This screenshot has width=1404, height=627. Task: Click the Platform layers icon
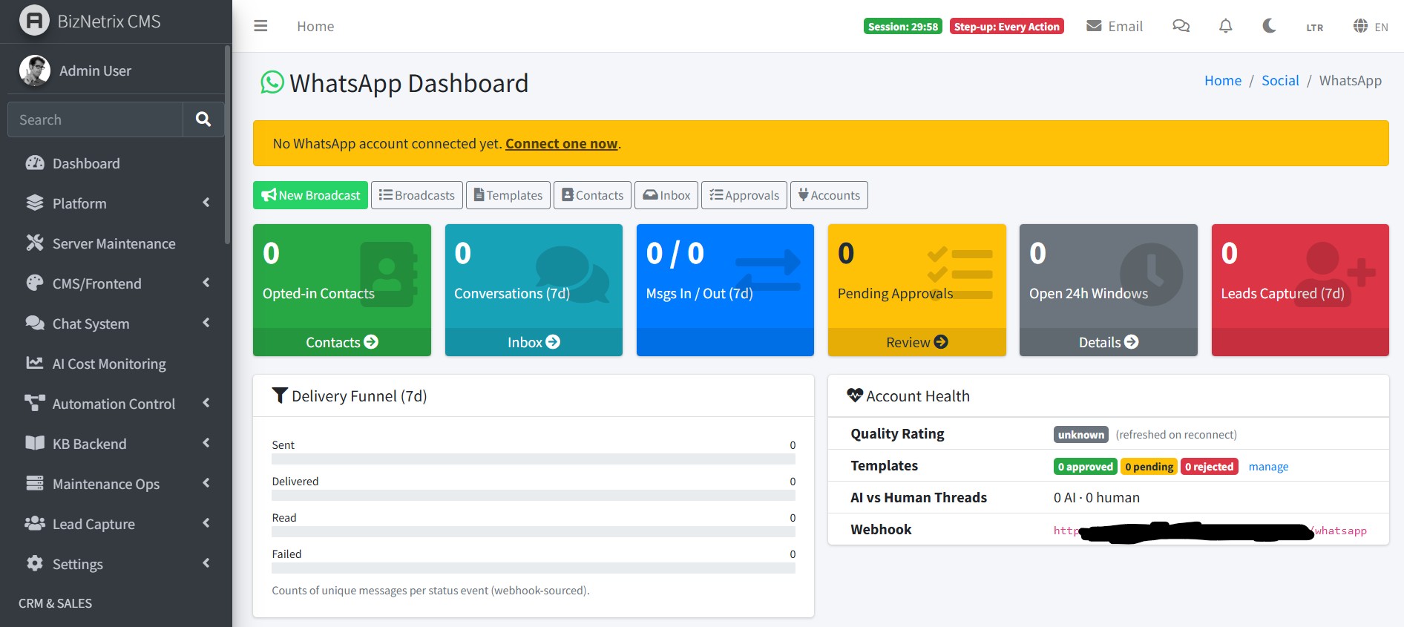pyautogui.click(x=35, y=203)
